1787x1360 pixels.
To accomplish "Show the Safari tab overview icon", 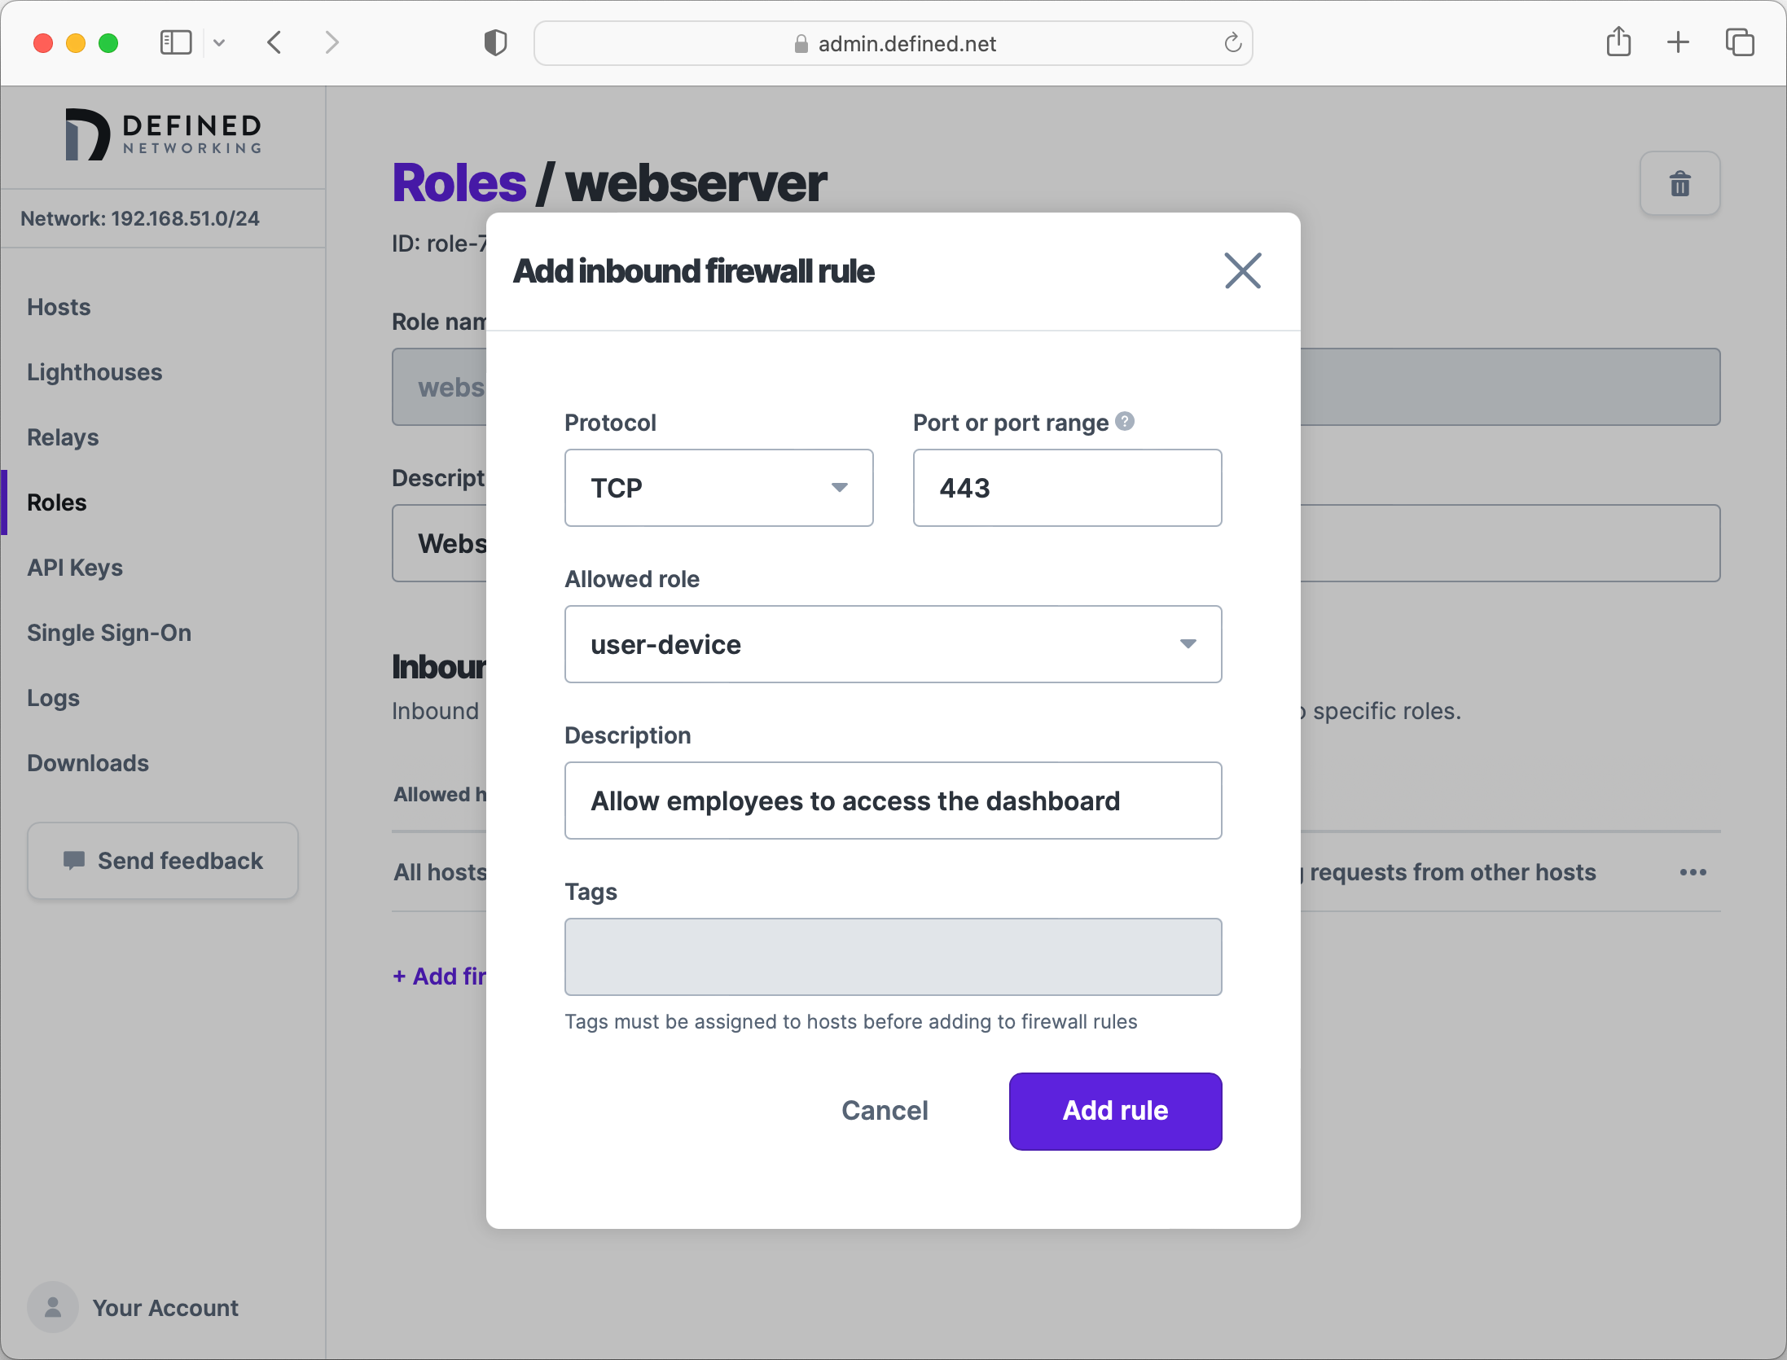I will pyautogui.click(x=1740, y=42).
